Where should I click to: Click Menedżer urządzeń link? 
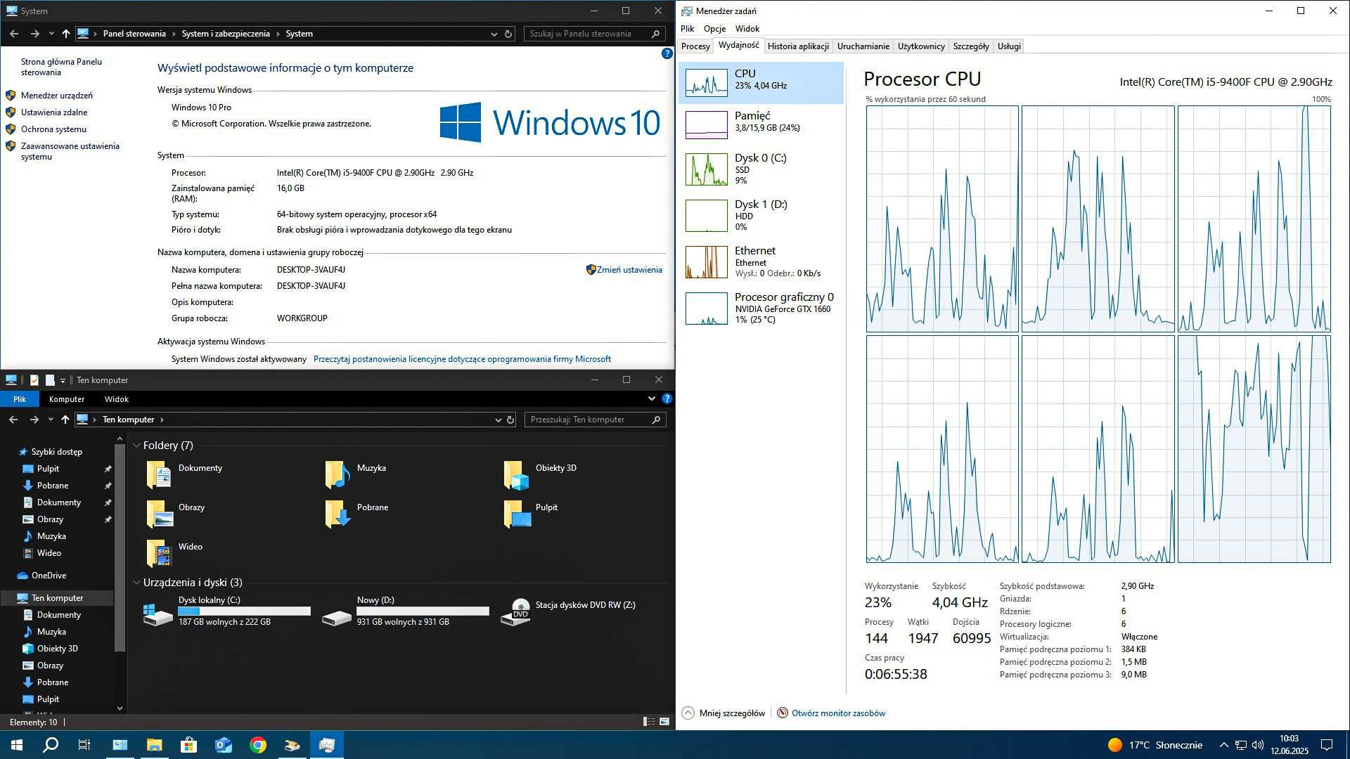pyautogui.click(x=57, y=96)
